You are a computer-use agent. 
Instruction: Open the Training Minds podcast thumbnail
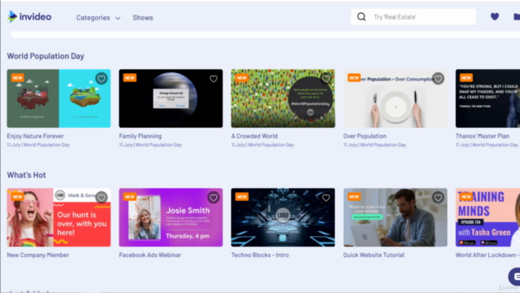click(487, 217)
